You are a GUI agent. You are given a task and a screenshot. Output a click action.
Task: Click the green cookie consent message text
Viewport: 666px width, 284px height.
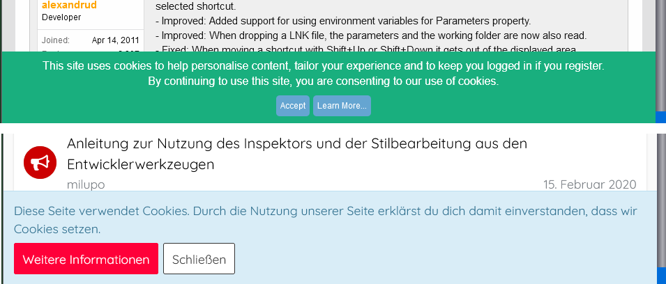(323, 73)
